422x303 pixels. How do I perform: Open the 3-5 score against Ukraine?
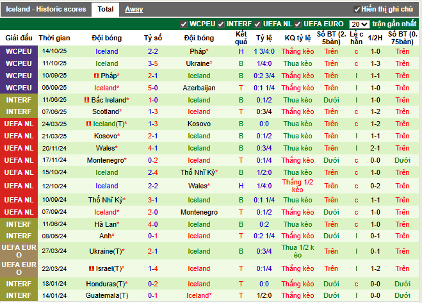coord(153,63)
